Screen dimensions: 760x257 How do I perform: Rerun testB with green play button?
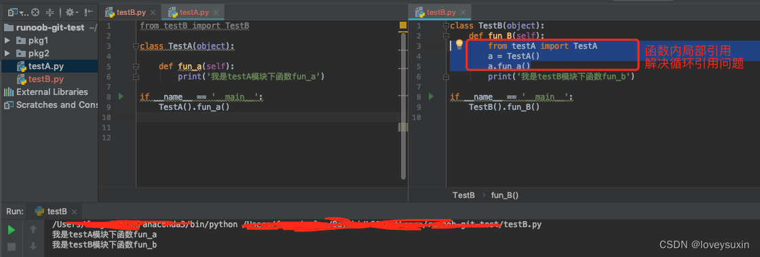tap(12, 230)
